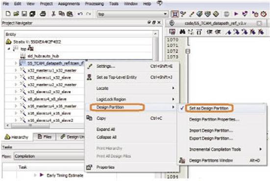This screenshot has height=181, width=270.
Task: Expand the x32_master:u1_x32_master tree node
Action: 16,70
